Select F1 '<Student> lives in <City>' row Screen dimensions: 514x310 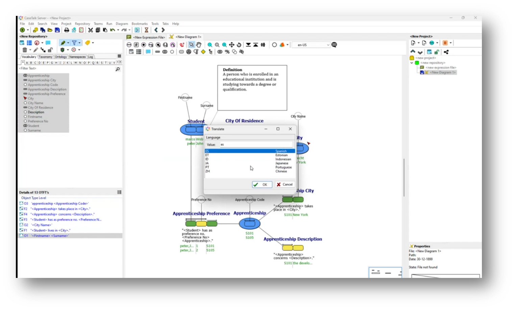[70, 230]
